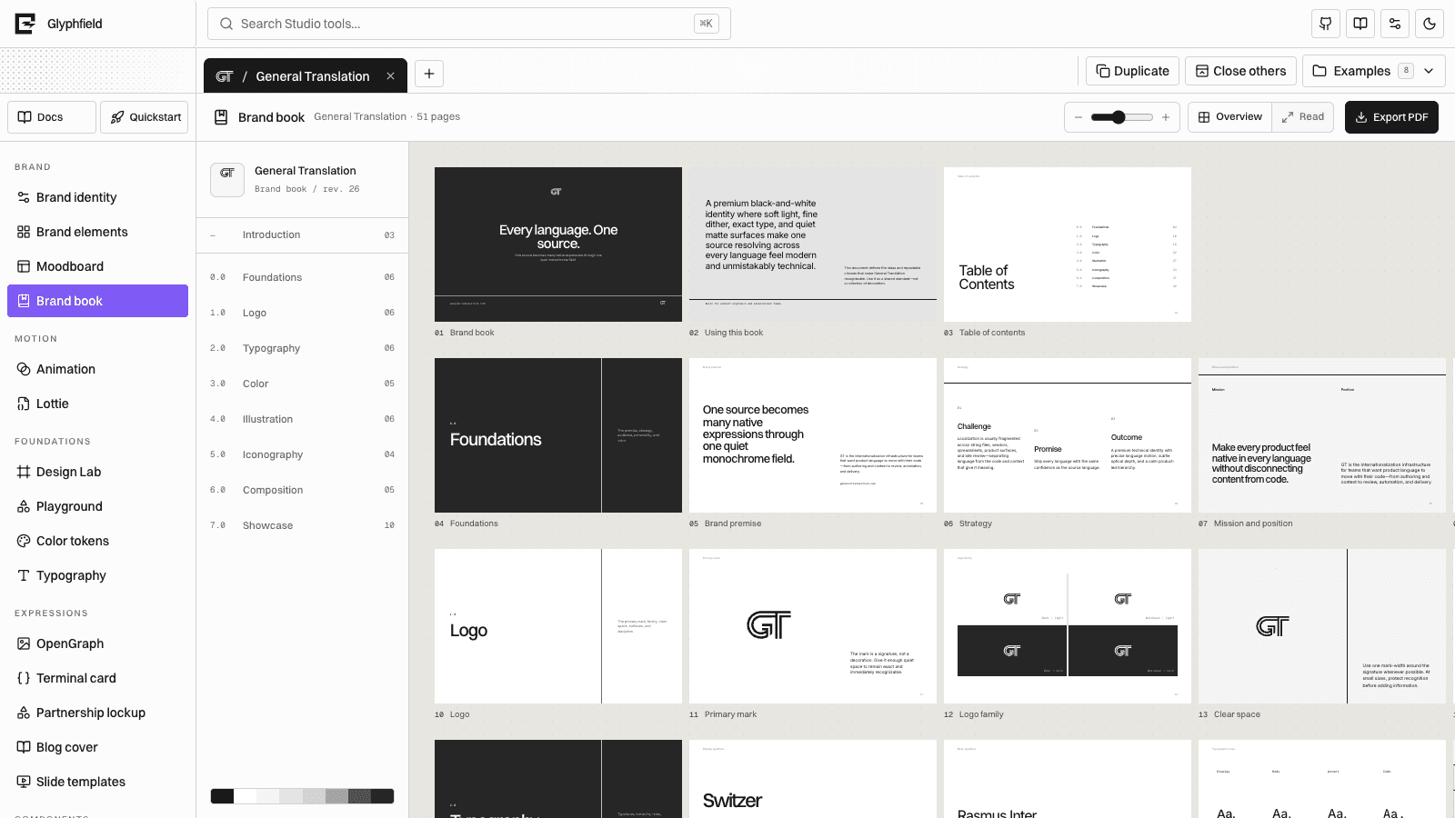Open the settings sliders icon in top bar
Viewport: 1455px width, 818px height.
coord(1395,24)
